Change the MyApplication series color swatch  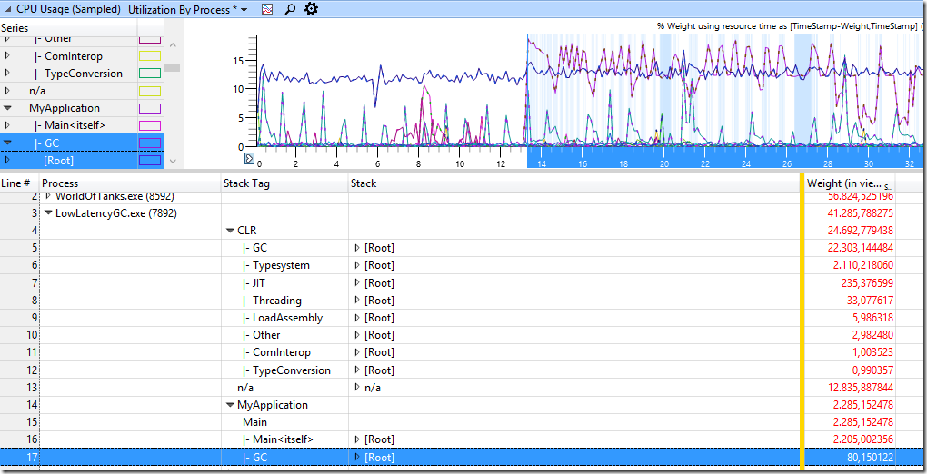(150, 108)
